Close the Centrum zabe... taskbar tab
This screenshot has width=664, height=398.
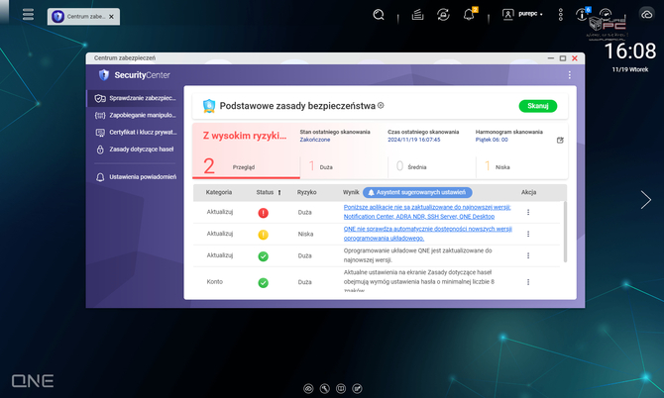(111, 17)
